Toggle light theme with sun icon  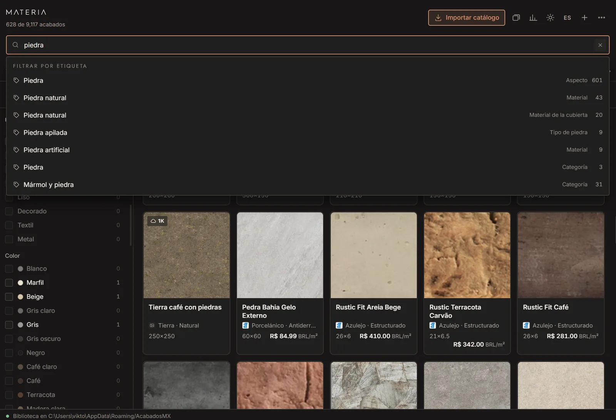click(x=550, y=18)
